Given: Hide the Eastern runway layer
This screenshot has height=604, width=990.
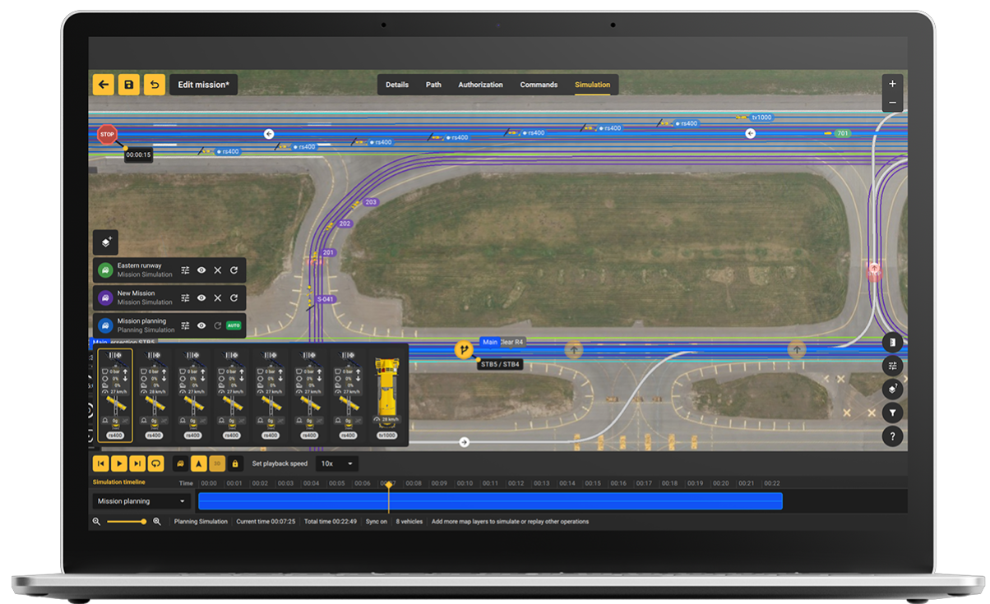Looking at the screenshot, I should (201, 270).
